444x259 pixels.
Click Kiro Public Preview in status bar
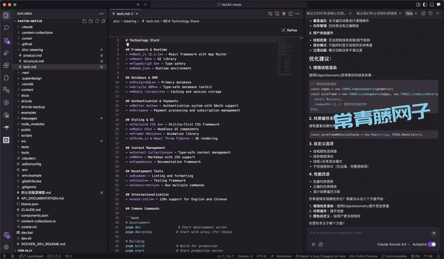coord(363,256)
